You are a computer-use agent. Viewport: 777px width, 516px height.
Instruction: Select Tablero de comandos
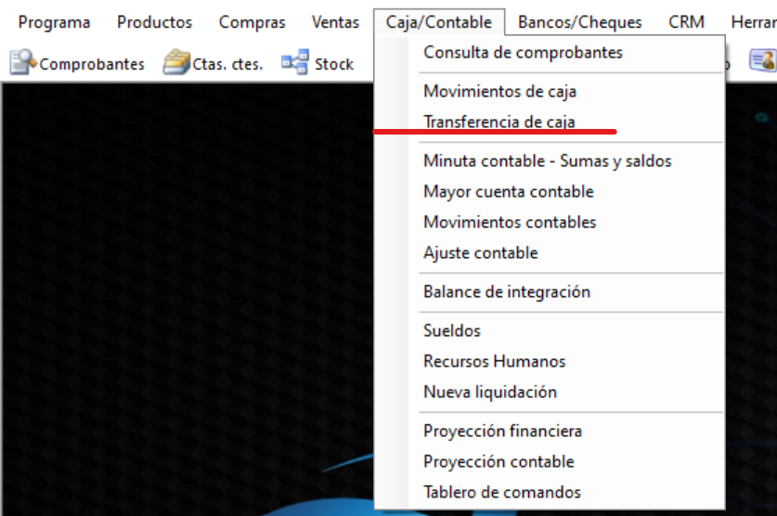click(x=550, y=492)
